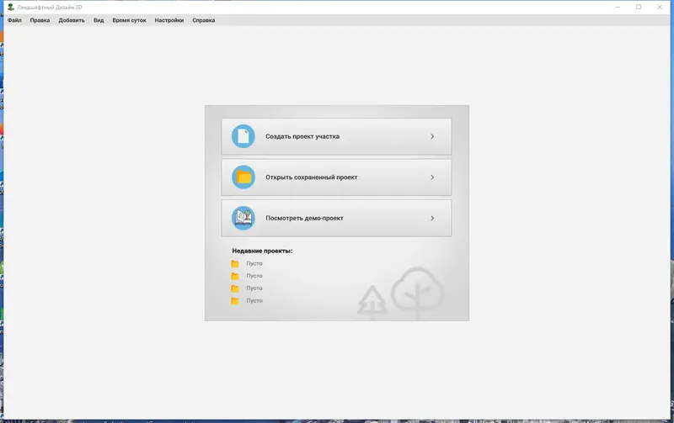This screenshot has width=674, height=423.
Task: Click the chevron arrow on Создать проект участка
Action: pyautogui.click(x=432, y=136)
